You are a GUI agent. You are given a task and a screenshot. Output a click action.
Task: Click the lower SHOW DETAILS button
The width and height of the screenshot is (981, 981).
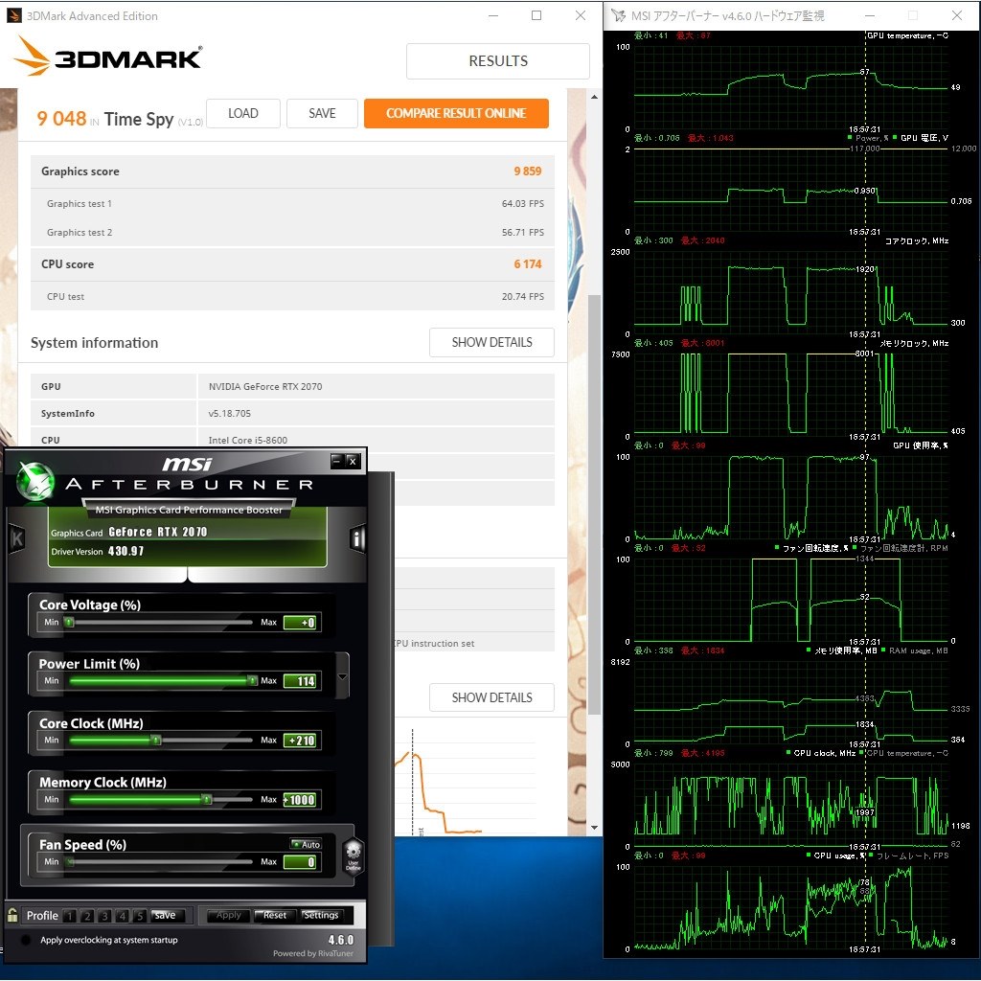coord(491,697)
